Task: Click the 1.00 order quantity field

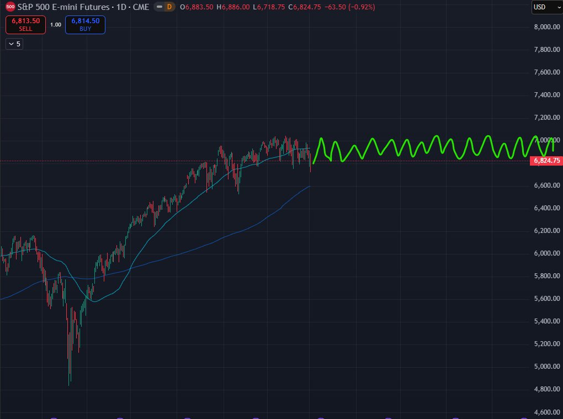Action: click(55, 25)
